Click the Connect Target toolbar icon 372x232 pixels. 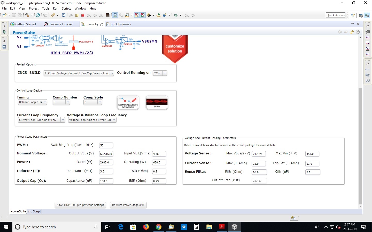coord(115,15)
